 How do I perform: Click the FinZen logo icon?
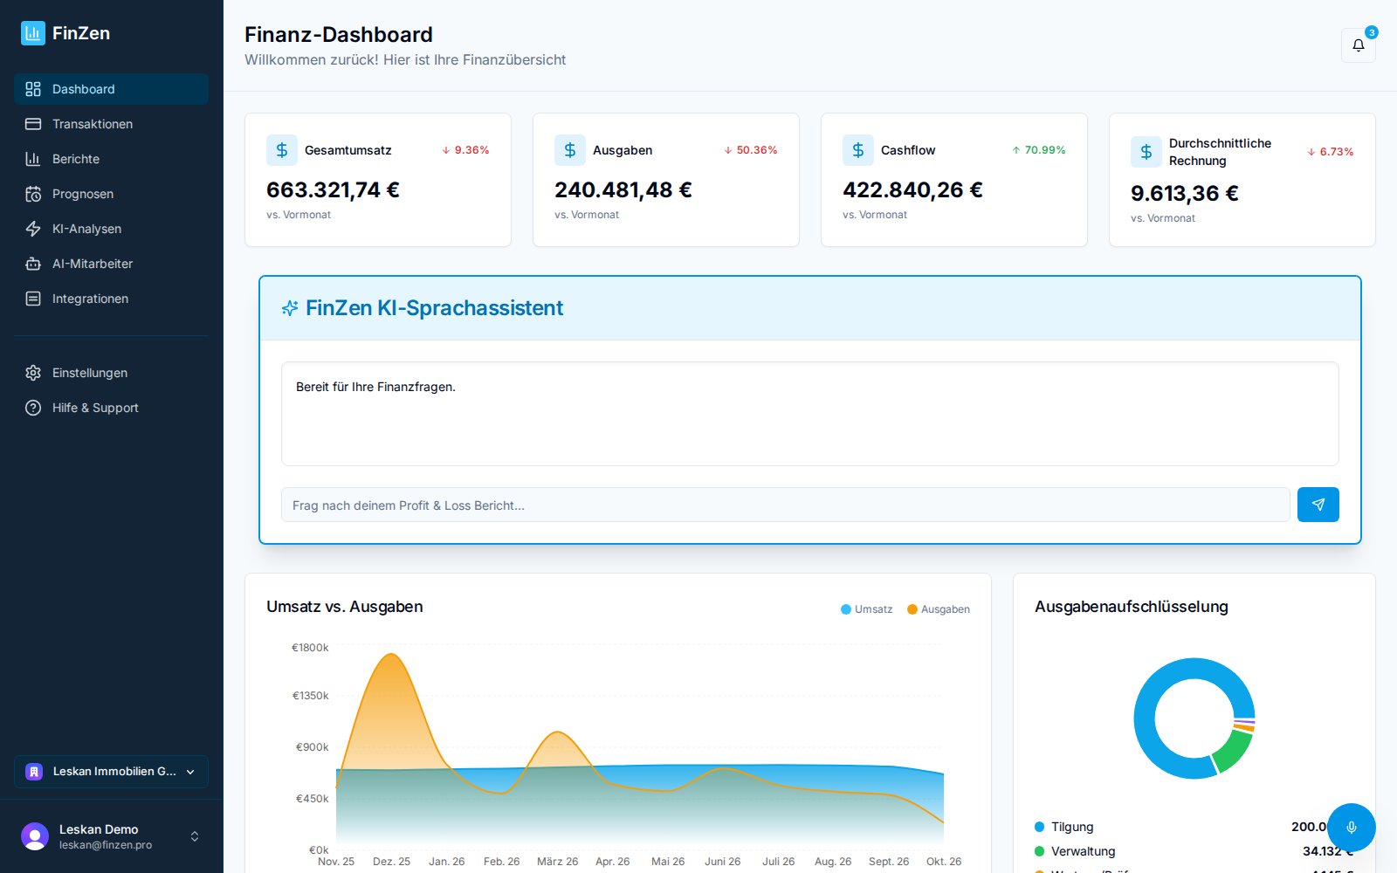tap(33, 33)
